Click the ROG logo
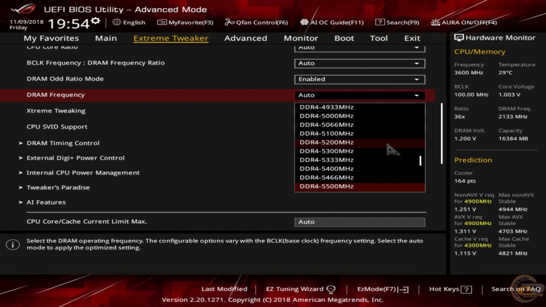This screenshot has height=307, width=546. click(x=24, y=8)
